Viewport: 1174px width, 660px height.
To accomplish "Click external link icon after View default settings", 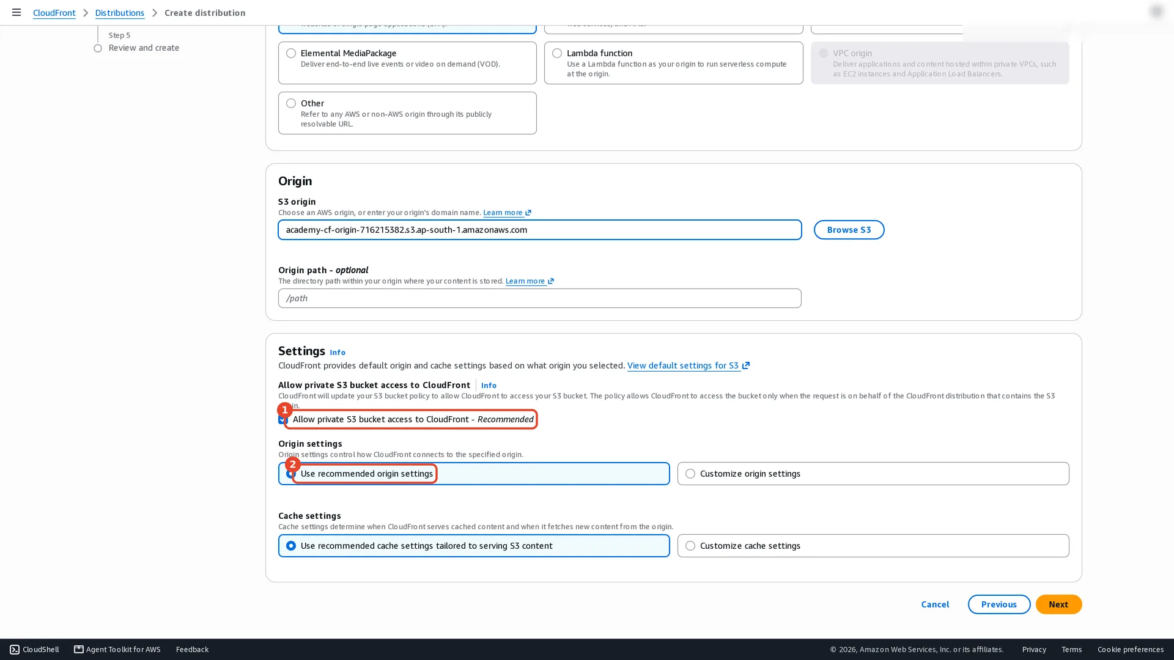I will pyautogui.click(x=746, y=365).
